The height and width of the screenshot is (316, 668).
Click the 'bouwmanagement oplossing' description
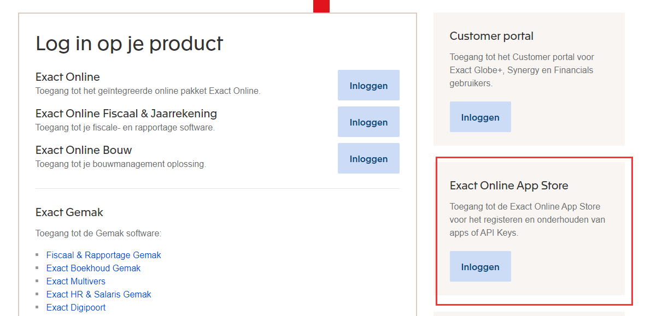(x=121, y=164)
